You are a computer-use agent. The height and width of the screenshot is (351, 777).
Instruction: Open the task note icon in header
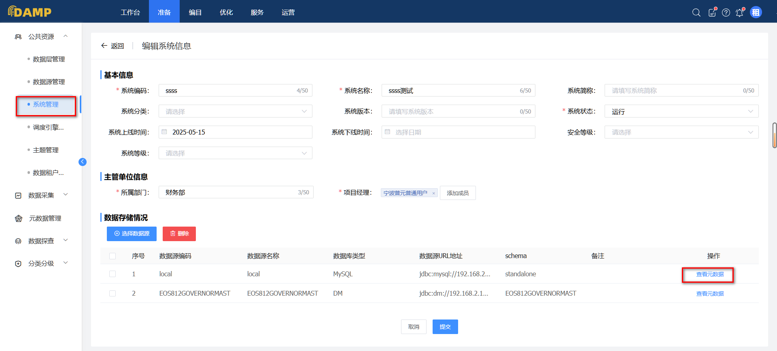coord(712,13)
